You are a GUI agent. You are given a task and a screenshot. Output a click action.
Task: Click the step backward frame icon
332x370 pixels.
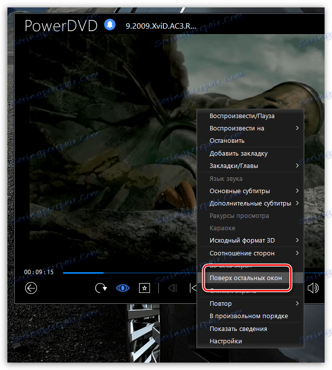click(173, 288)
